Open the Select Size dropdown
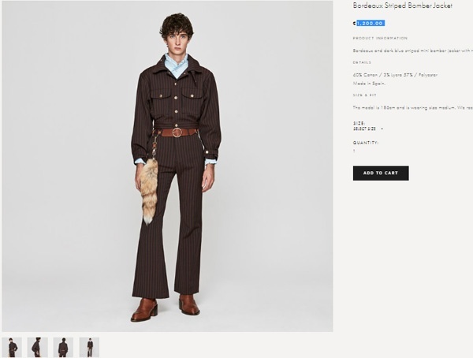Viewport: 473px width, 358px height. tap(368, 129)
